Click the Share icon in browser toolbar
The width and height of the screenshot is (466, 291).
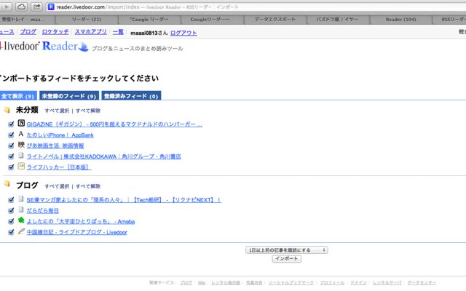tap(36, 7)
